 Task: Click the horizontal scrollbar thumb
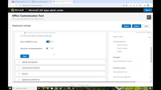[74, 82]
